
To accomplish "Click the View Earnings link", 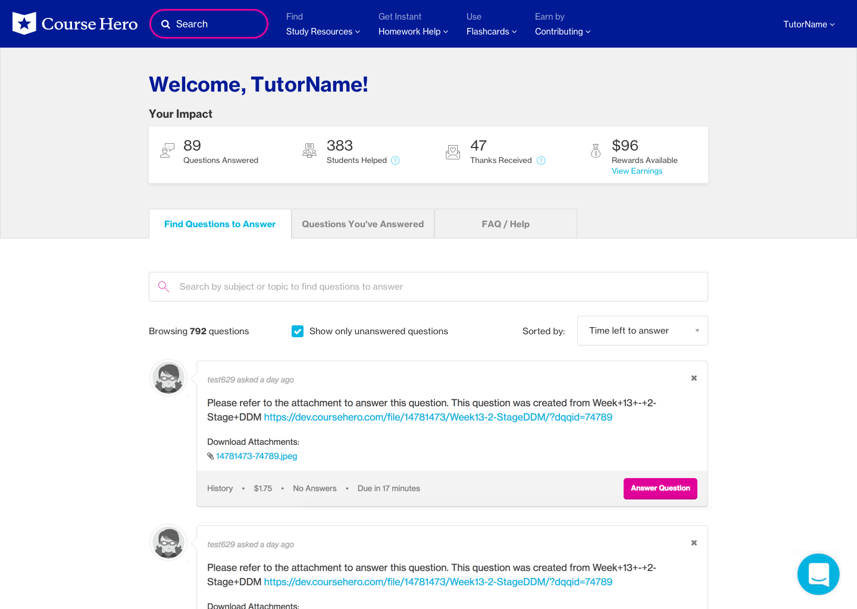I will (637, 171).
